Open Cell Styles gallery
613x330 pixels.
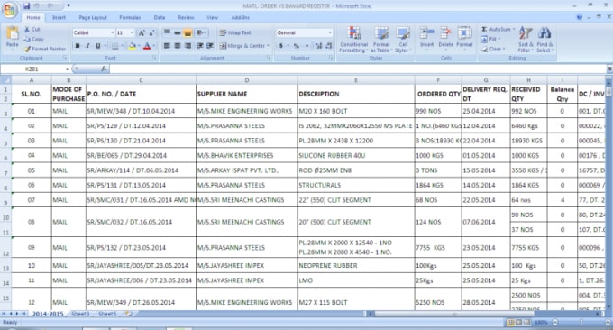(x=403, y=40)
